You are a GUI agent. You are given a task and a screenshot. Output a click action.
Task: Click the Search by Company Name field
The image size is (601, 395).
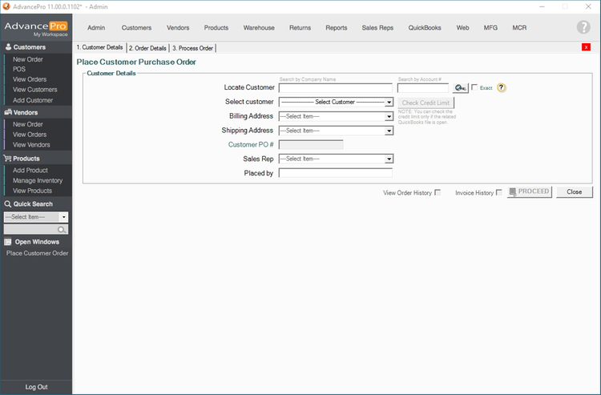336,88
